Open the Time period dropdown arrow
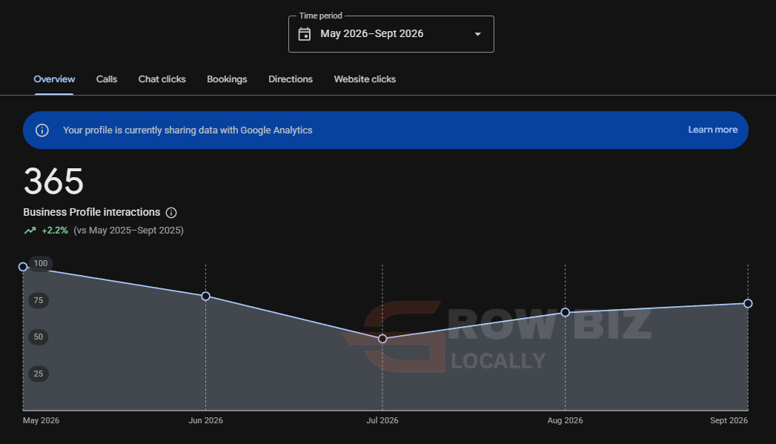Screen dimensions: 776x444 coord(477,34)
